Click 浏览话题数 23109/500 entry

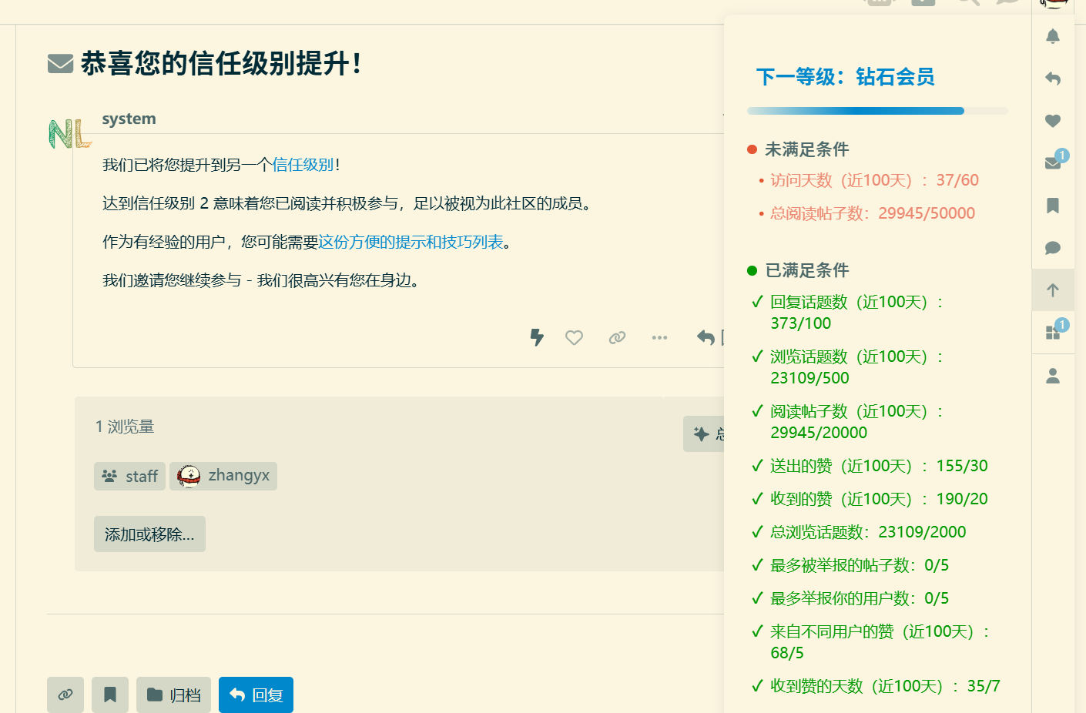(x=857, y=367)
